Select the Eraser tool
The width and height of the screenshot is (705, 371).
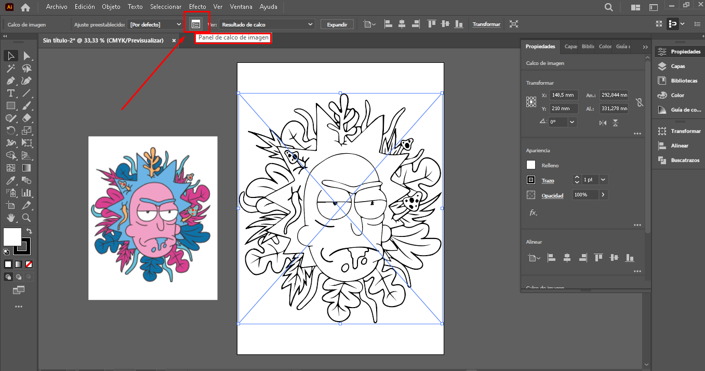click(26, 118)
